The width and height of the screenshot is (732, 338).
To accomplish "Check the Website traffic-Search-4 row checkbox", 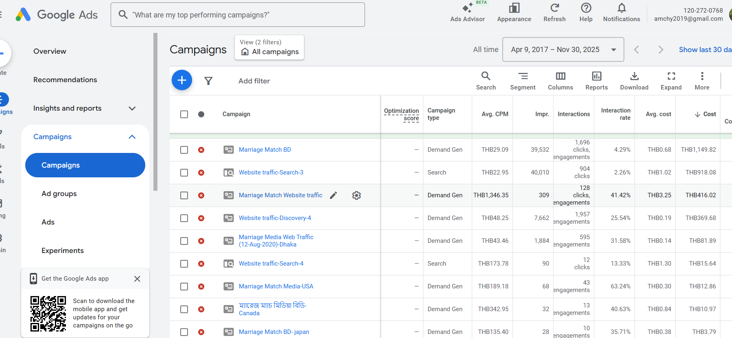I will tap(184, 264).
